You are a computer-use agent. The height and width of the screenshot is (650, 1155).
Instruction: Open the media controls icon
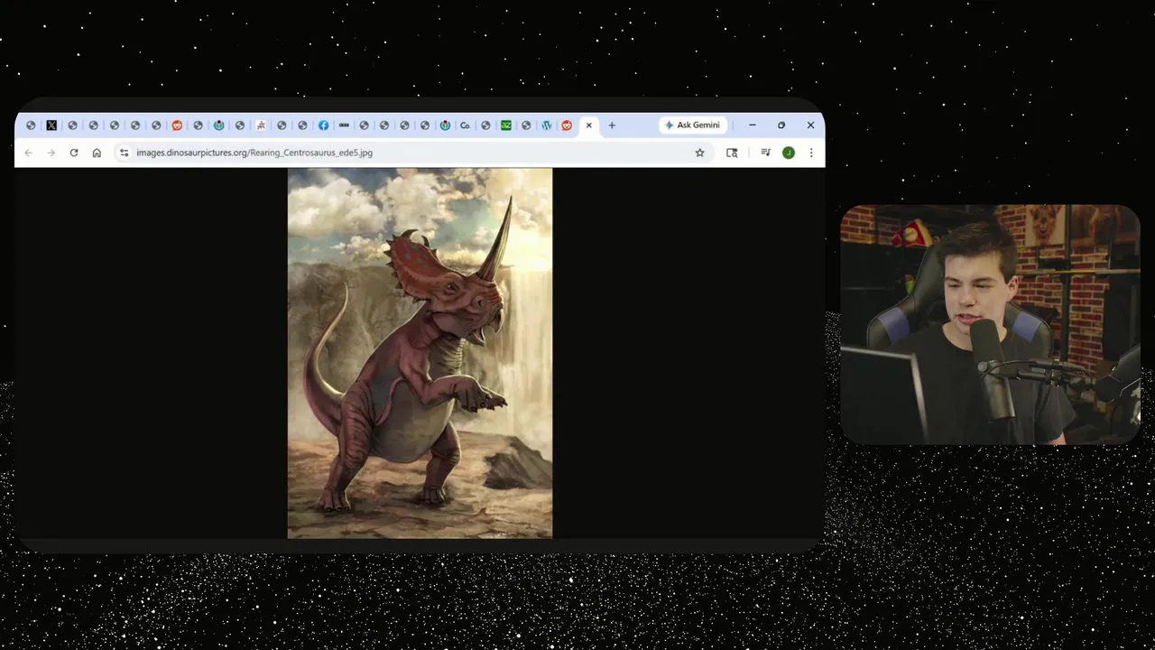pyautogui.click(x=765, y=153)
